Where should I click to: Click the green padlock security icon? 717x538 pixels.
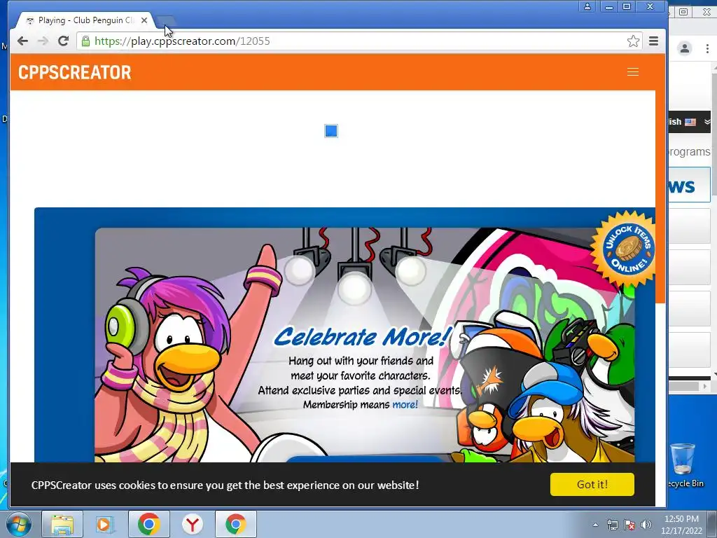85,41
